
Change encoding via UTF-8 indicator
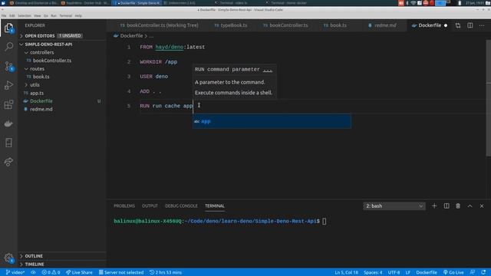click(394, 272)
